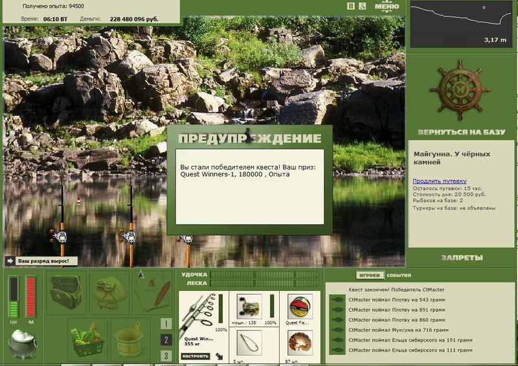Viewport: 518px width, 366px height.
Task: Click ВЕРНУТЬСЯ НА БАЗУ
Action: point(462,132)
